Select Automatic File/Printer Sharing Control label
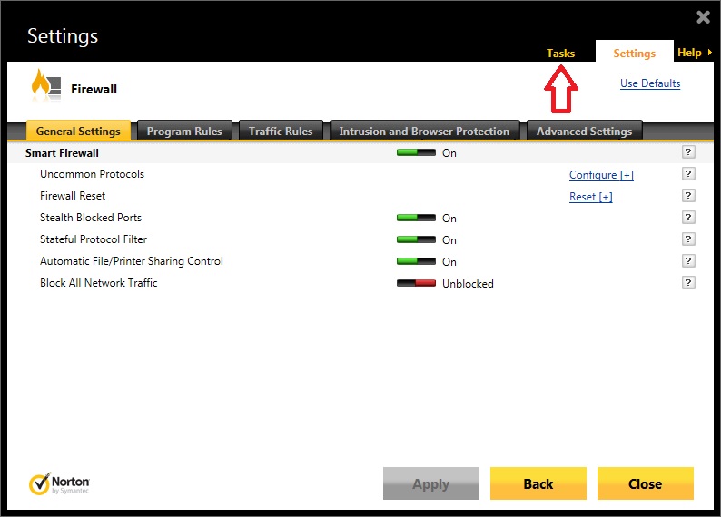Image resolution: width=721 pixels, height=517 pixels. 132,261
